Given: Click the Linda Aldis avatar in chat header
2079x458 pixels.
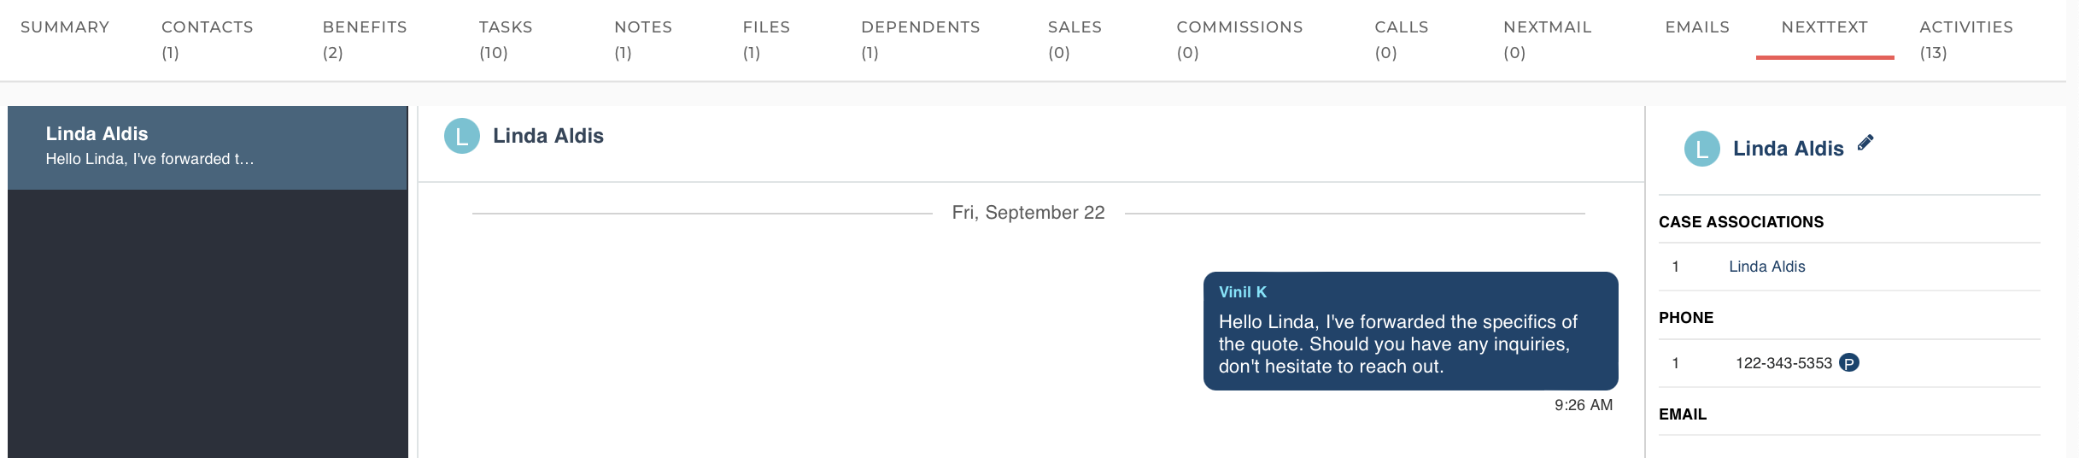Looking at the screenshot, I should coord(462,137).
